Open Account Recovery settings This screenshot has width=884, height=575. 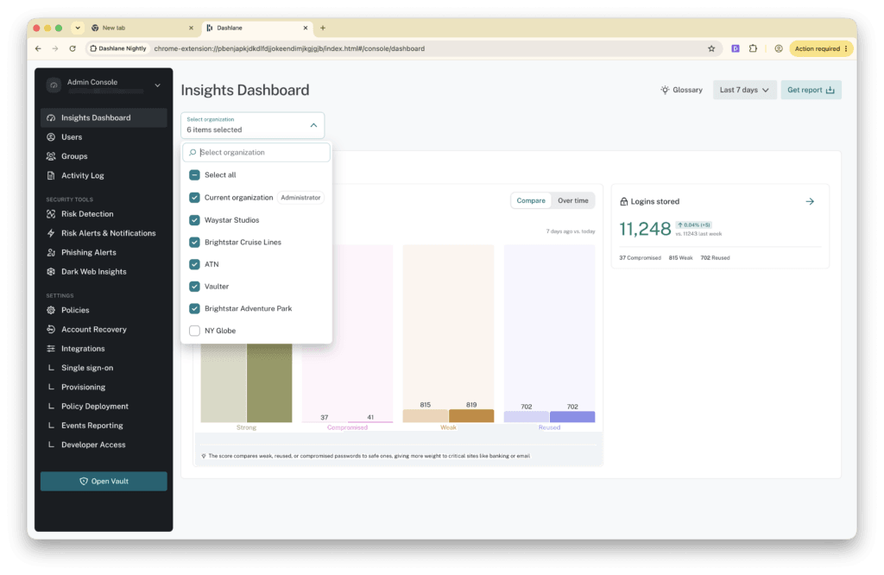pyautogui.click(x=104, y=329)
